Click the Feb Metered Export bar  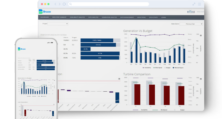[137, 51]
